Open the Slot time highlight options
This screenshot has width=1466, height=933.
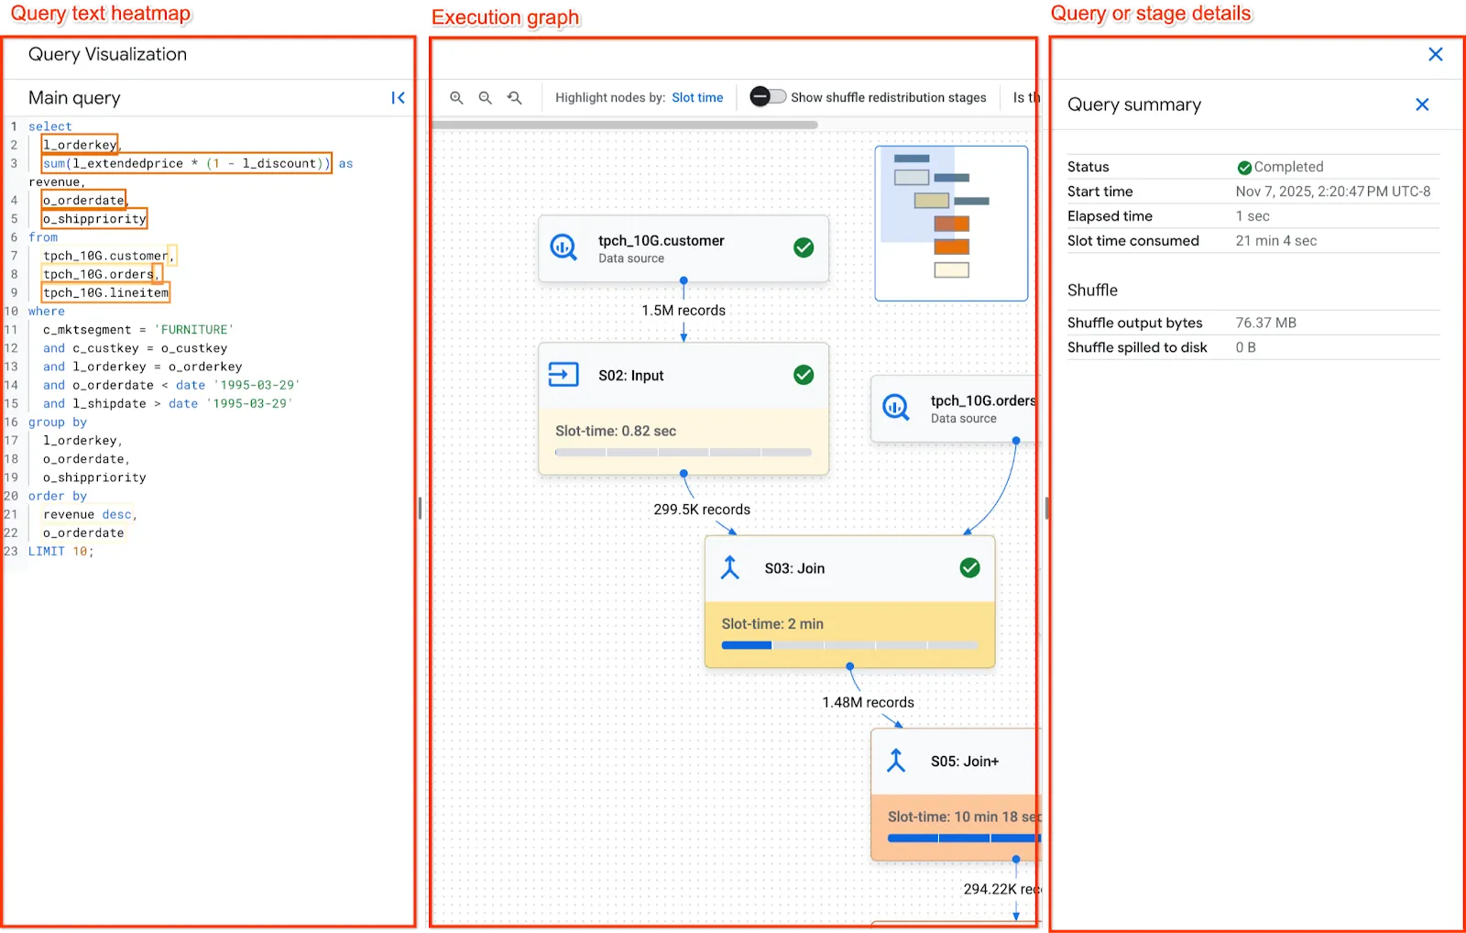tap(697, 97)
